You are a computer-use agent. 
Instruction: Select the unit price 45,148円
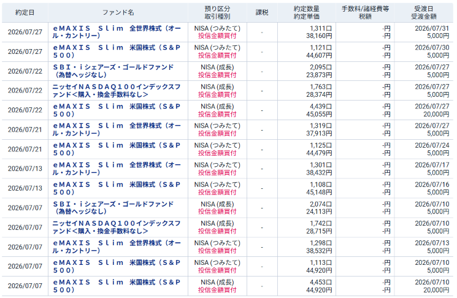pos(319,193)
